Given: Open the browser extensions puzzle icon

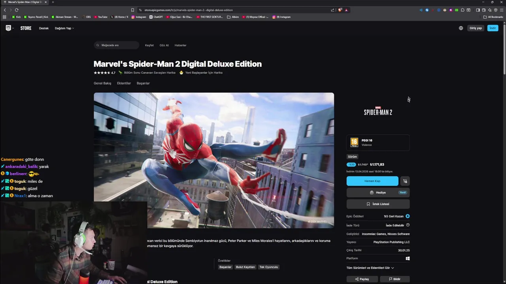Looking at the screenshot, I should (x=463, y=10).
